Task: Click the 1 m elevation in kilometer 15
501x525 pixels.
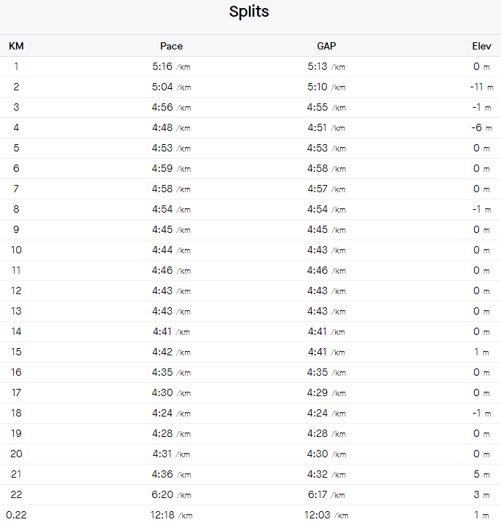Action: 481,352
